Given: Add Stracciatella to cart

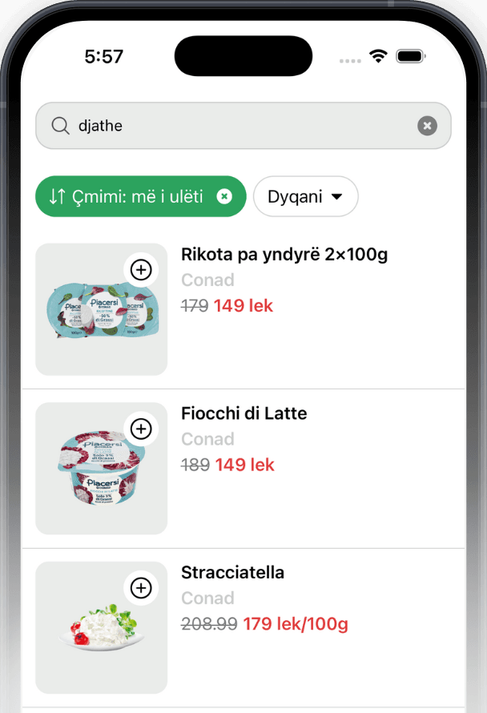Looking at the screenshot, I should coord(141,588).
